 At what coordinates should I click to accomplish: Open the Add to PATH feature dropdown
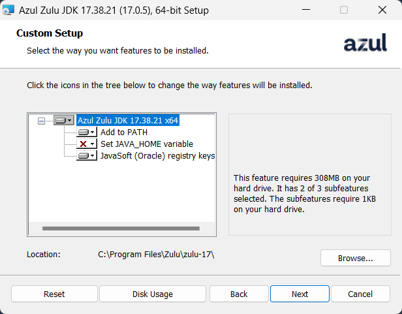(87, 132)
